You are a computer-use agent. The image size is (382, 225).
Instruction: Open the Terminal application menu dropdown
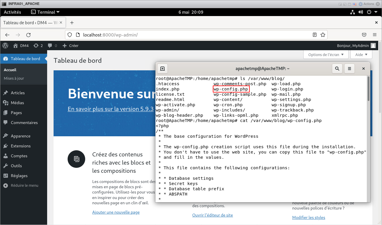coord(45,12)
